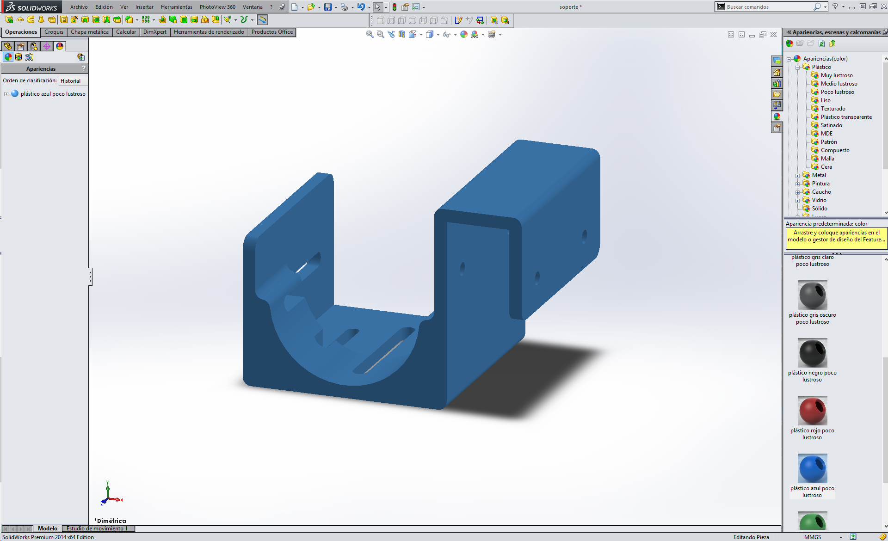
Task: Select the Muy lustroso folder in tree
Action: pyautogui.click(x=837, y=75)
